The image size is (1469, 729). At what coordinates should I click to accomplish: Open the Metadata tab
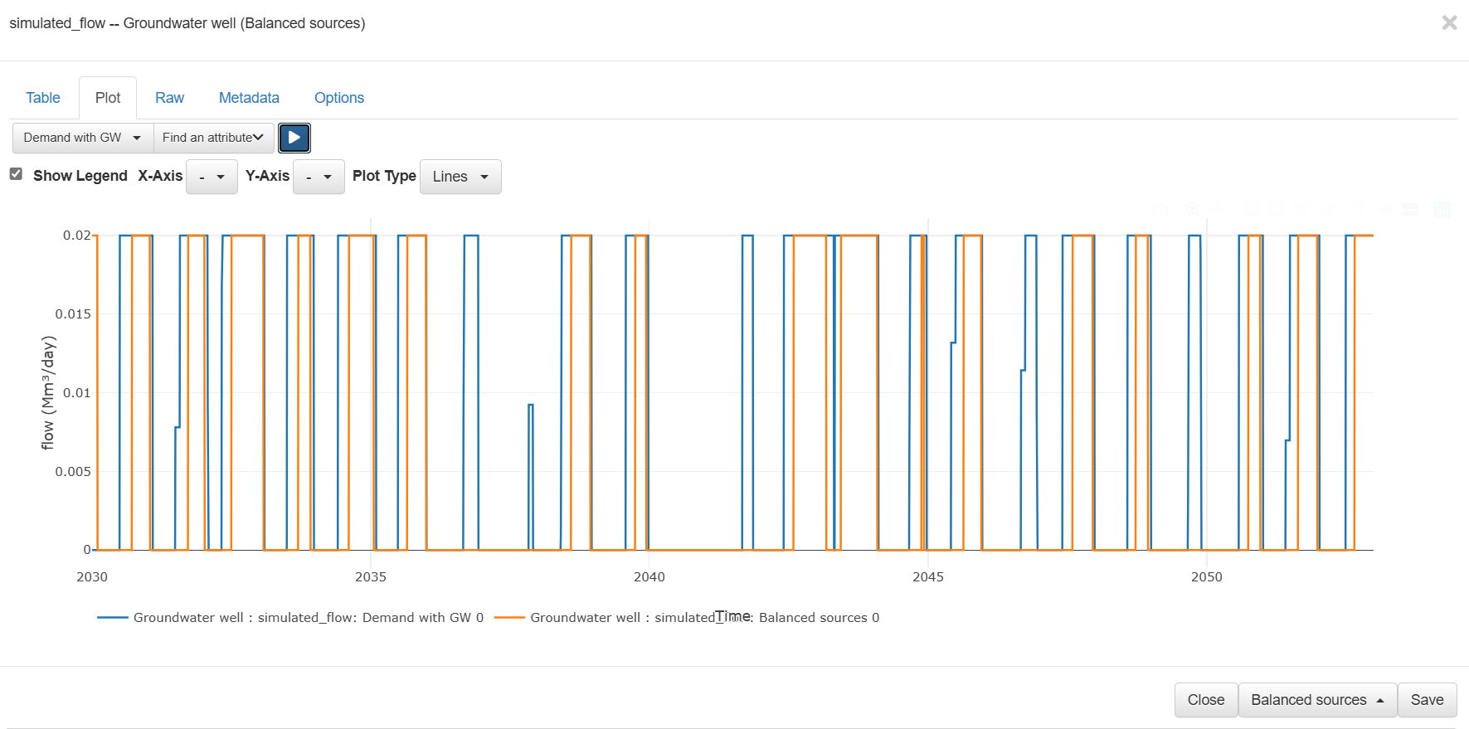249,98
